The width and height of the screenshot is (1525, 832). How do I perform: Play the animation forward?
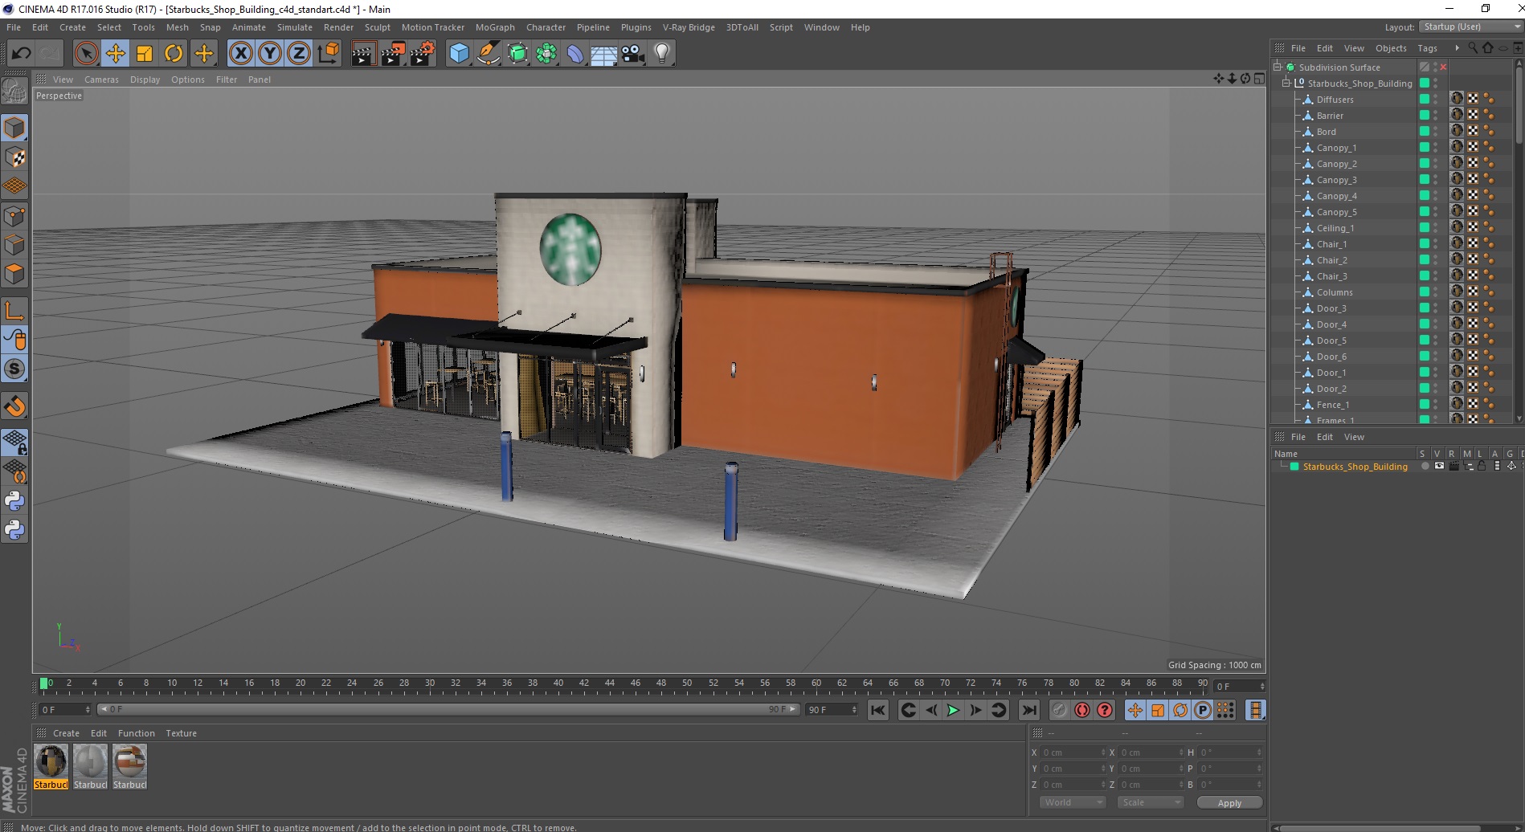point(953,710)
